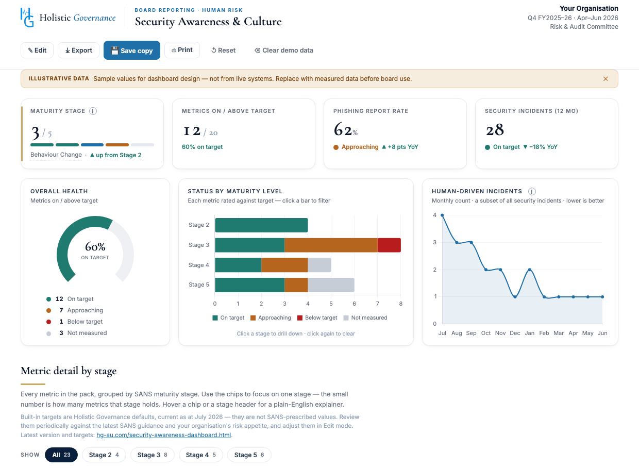Screen dimensions: 639x468
Task: Select the Stage 4 filter chip
Action: click(x=201, y=455)
